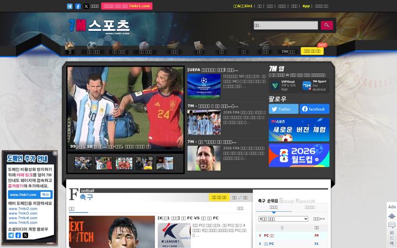Select the rank 1 FC team row with 39

click(x=292, y=235)
